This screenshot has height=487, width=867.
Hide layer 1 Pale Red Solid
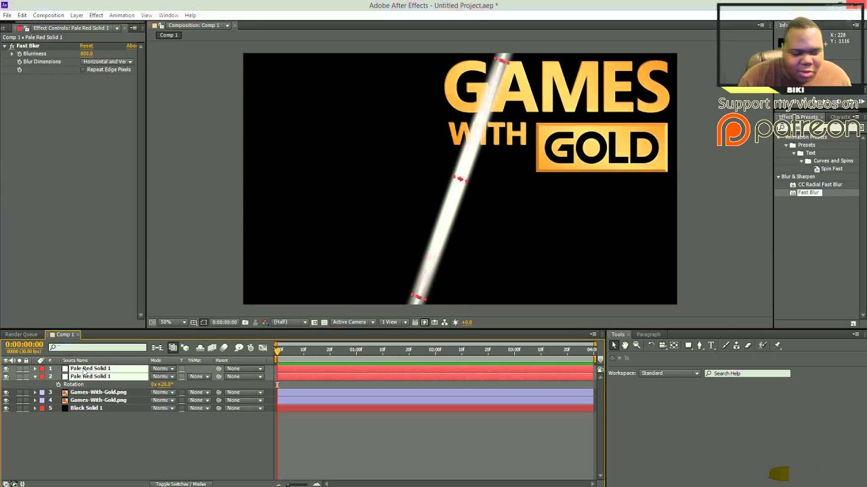click(6, 369)
